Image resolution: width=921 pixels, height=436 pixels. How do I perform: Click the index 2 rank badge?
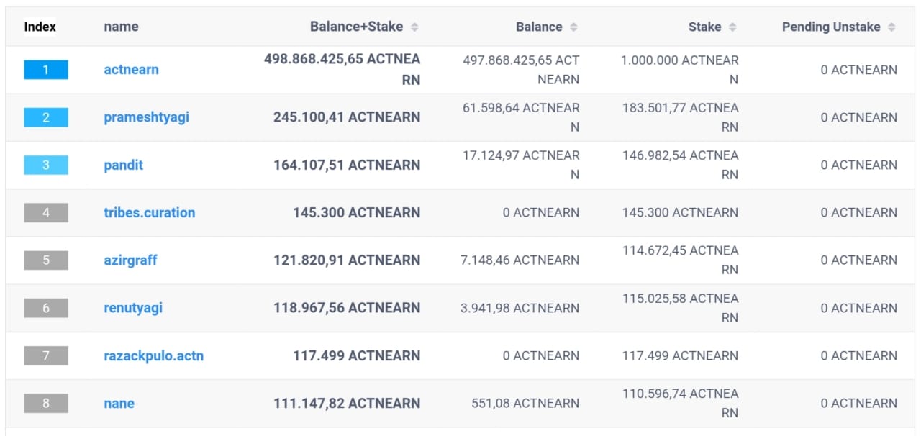tap(46, 117)
